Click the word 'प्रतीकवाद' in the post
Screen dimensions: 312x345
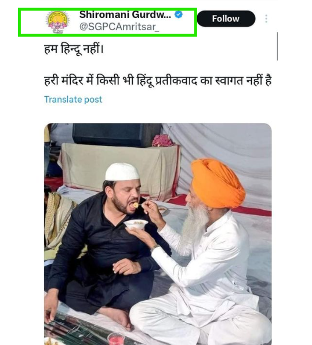point(176,81)
